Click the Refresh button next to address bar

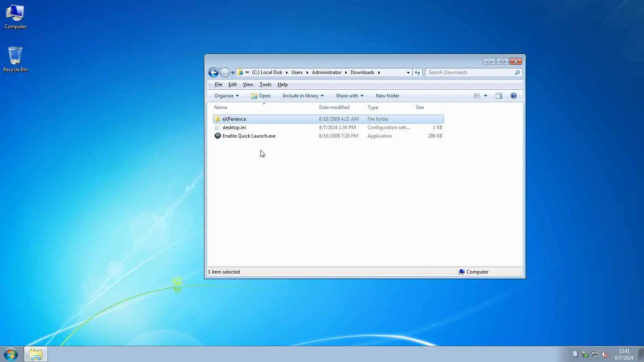pos(417,72)
